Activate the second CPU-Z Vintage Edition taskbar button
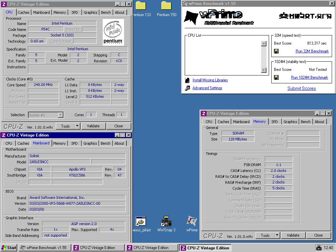 [152, 248]
